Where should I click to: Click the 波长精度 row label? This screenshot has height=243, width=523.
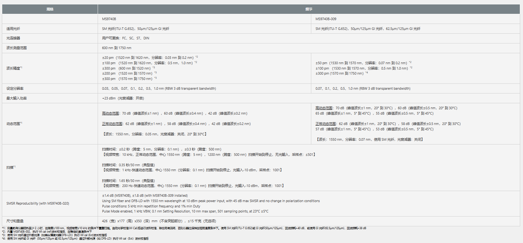tap(14, 68)
